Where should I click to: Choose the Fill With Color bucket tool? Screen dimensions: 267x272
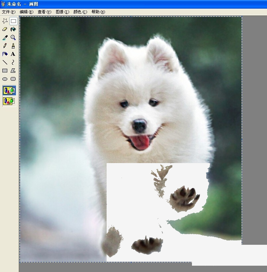(x=13, y=29)
